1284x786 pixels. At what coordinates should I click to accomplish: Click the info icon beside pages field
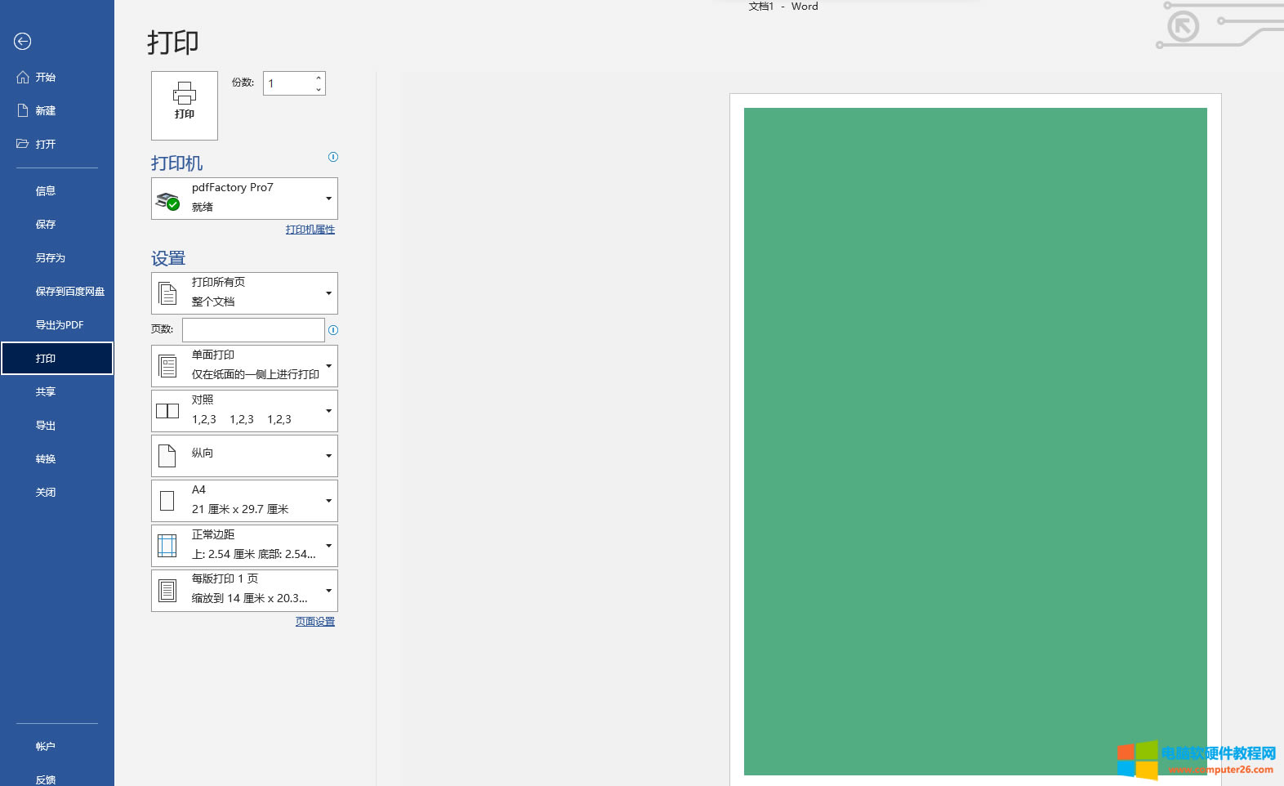(x=333, y=330)
